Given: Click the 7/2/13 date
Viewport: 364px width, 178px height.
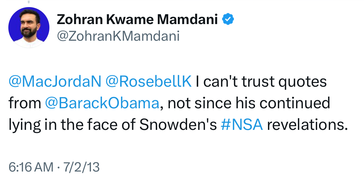Looking at the screenshot, I should (x=82, y=167).
